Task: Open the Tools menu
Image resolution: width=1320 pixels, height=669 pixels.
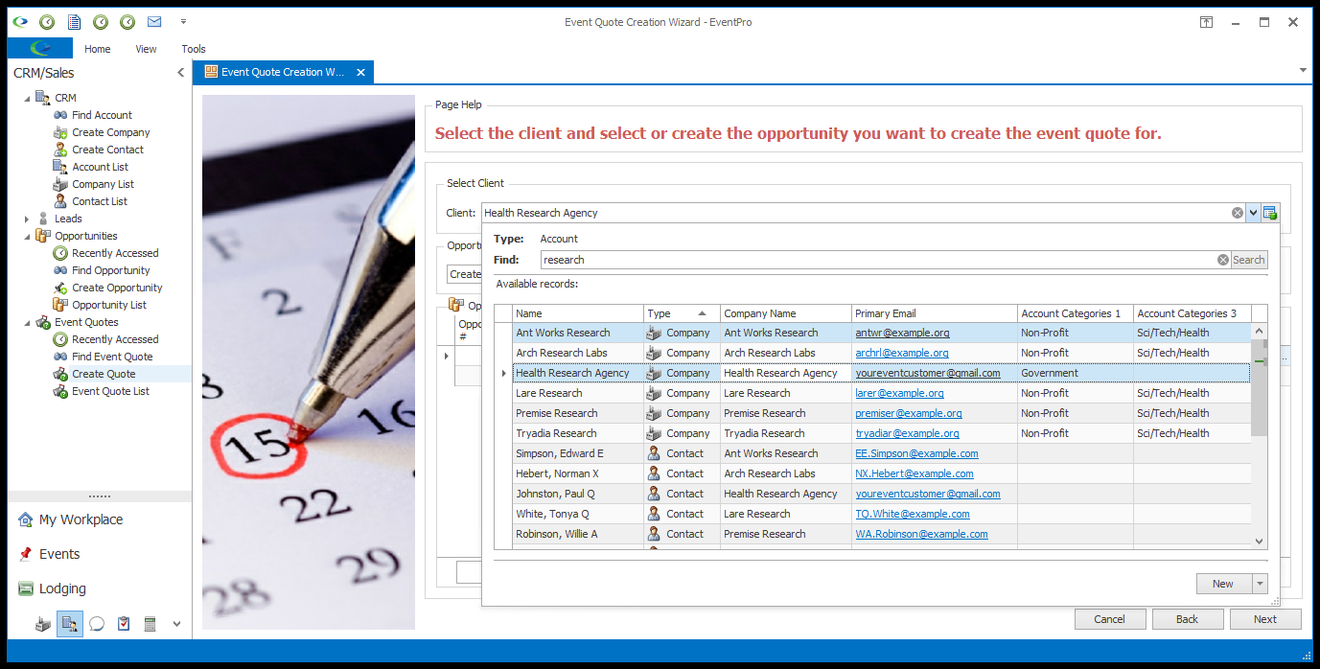Action: (x=194, y=49)
